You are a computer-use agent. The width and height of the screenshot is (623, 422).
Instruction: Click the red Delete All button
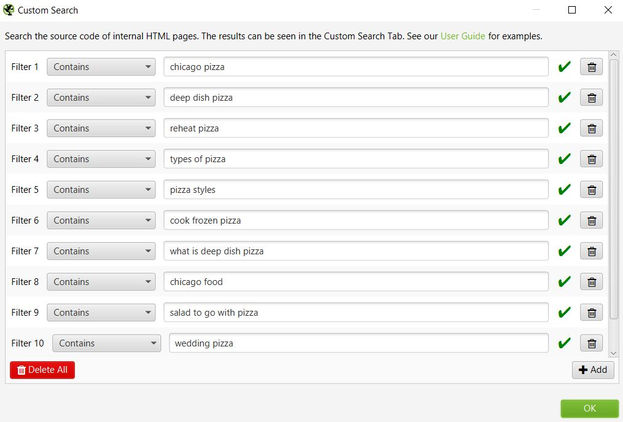pos(42,370)
